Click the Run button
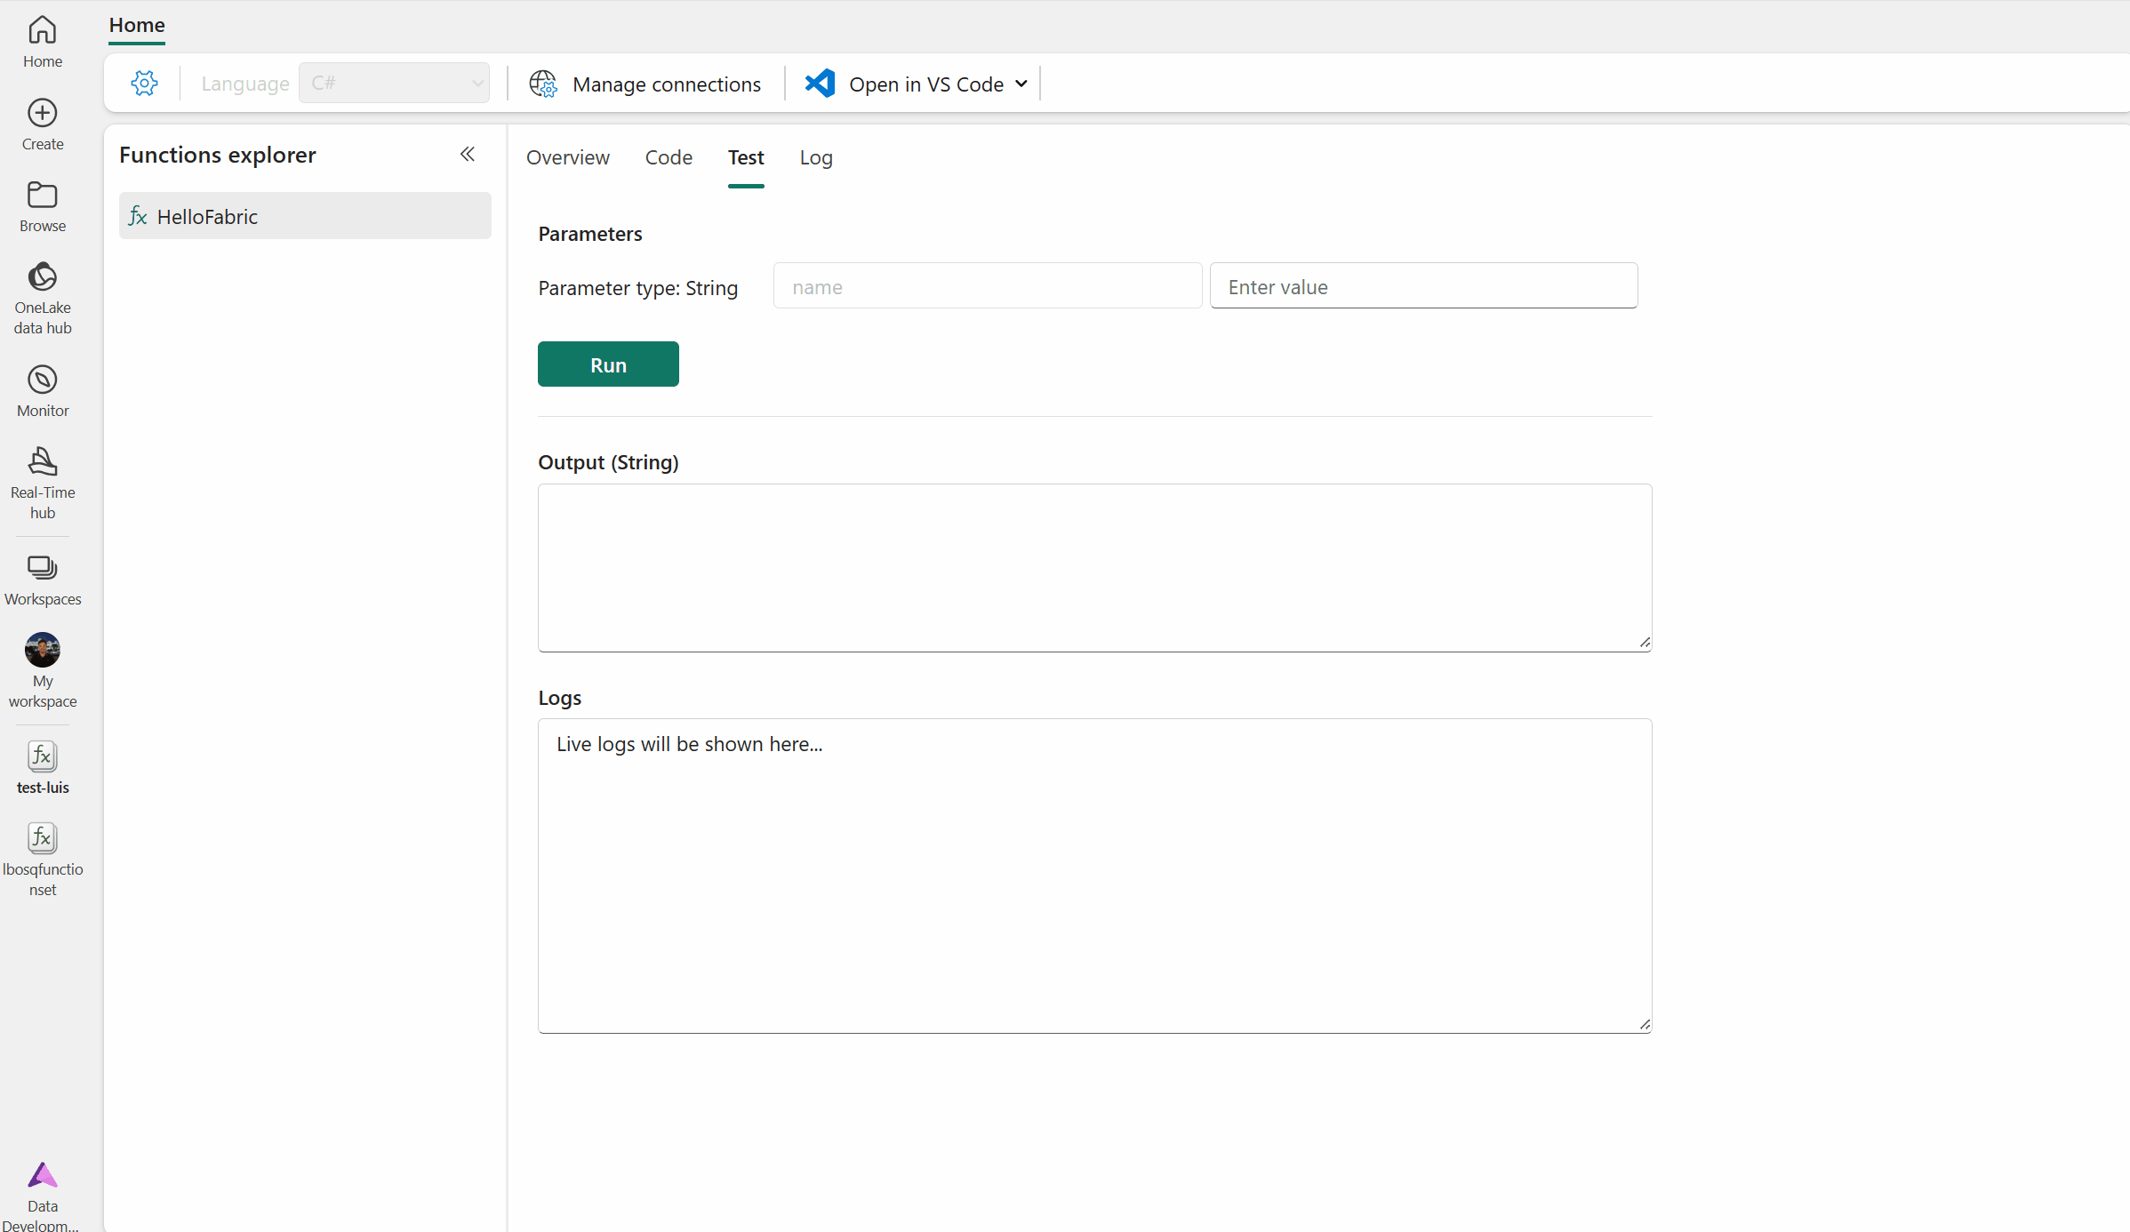Image resolution: width=2130 pixels, height=1232 pixels. [608, 364]
